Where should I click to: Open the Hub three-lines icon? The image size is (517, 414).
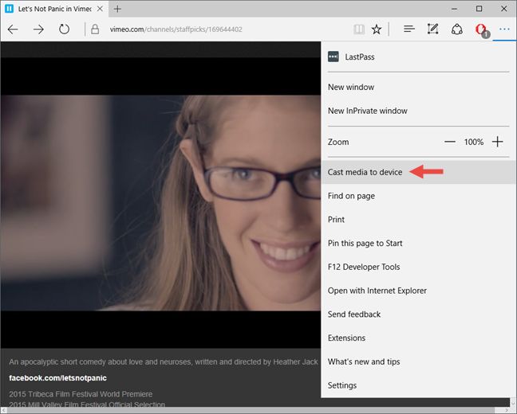[x=408, y=29]
